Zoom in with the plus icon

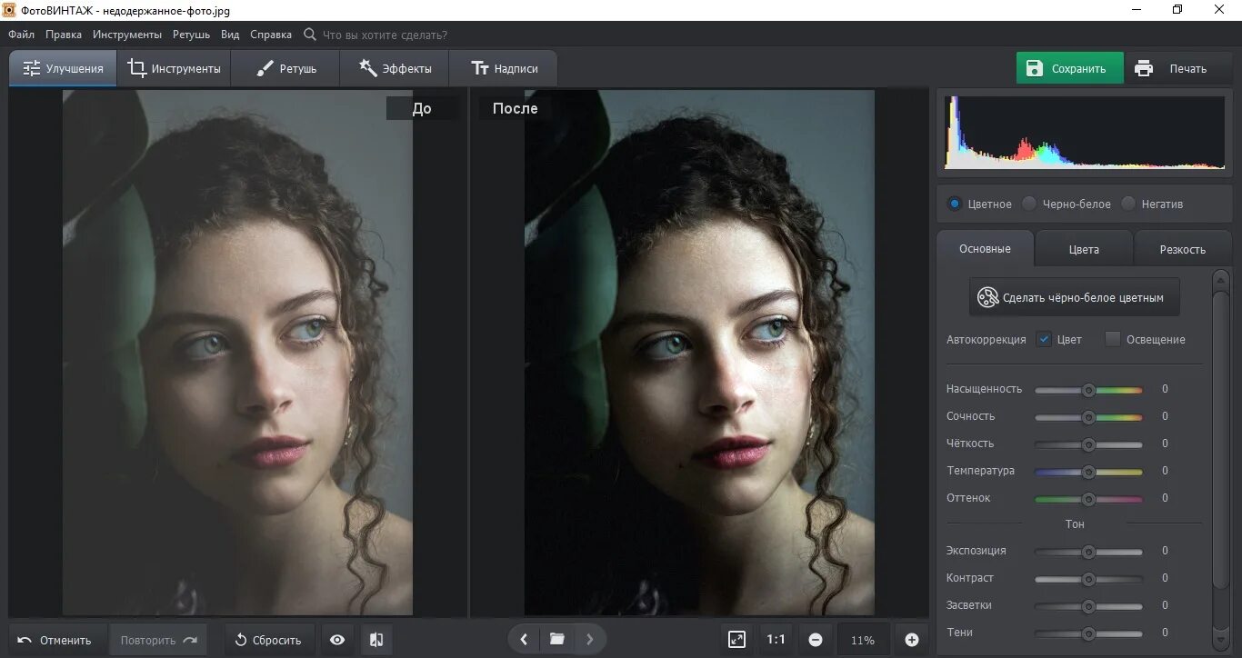(x=912, y=640)
